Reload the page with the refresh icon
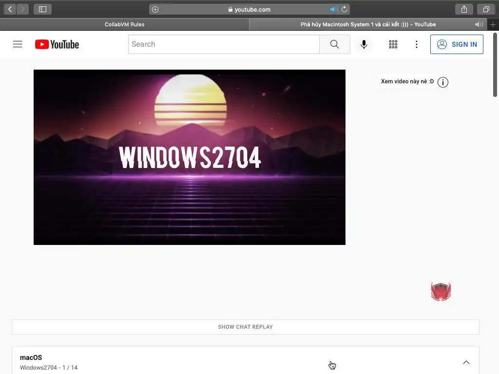 coord(344,9)
